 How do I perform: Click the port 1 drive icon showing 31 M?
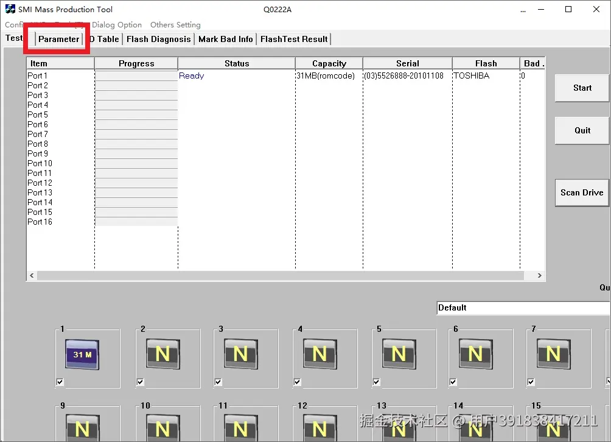(82, 354)
